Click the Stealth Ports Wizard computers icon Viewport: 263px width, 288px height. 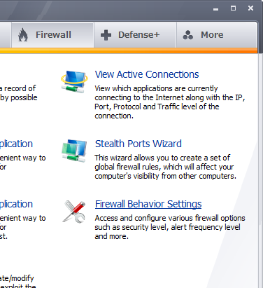74,151
